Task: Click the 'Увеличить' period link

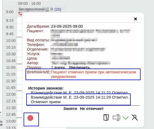Action: [x=79, y=67]
